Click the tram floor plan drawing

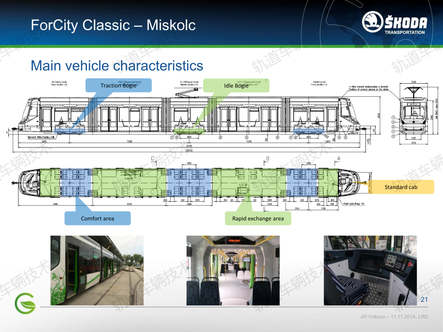point(189,182)
